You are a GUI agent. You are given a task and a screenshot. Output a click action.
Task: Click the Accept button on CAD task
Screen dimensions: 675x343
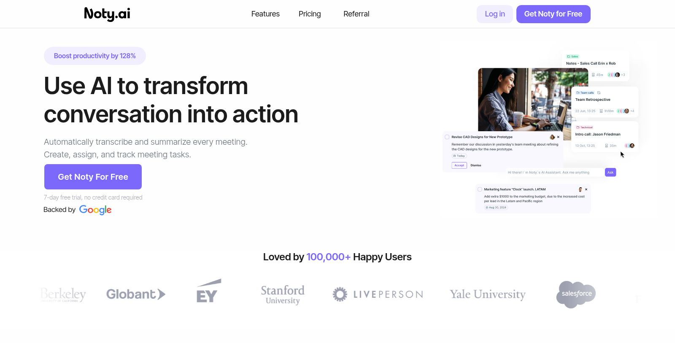point(459,165)
